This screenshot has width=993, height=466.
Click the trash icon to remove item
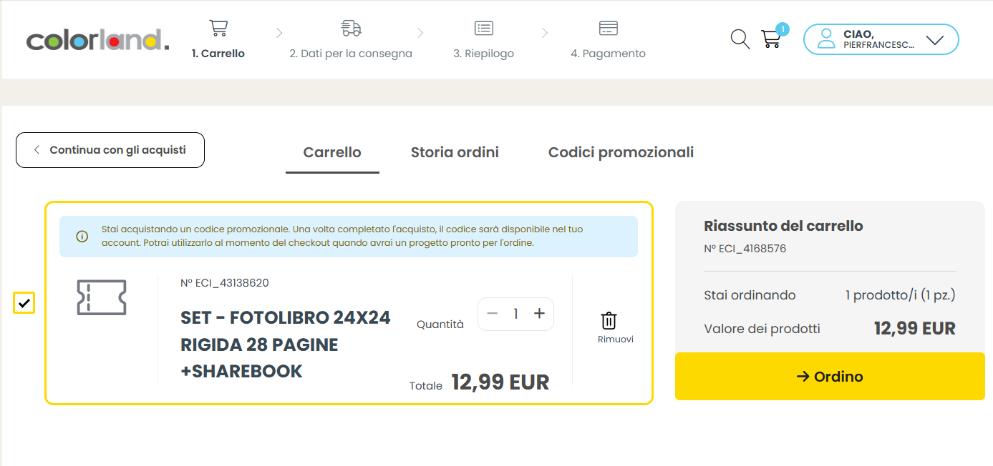609,321
